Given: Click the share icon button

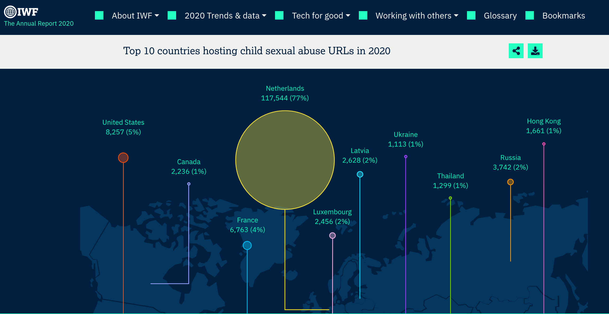Looking at the screenshot, I should [516, 51].
